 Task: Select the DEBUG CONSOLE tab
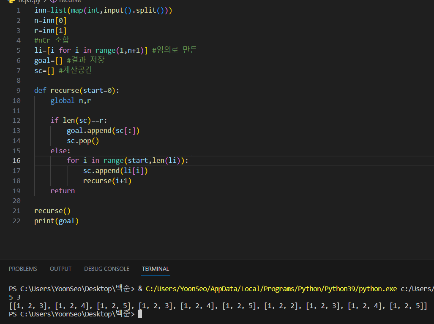(106, 269)
